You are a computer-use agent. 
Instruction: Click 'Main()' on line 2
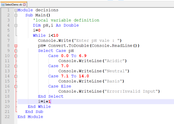(43, 15)
